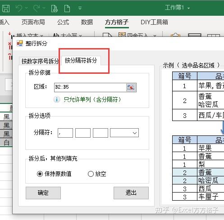Switch to the 按数字序号拆分 tab
The image size is (224, 220).
(40, 61)
